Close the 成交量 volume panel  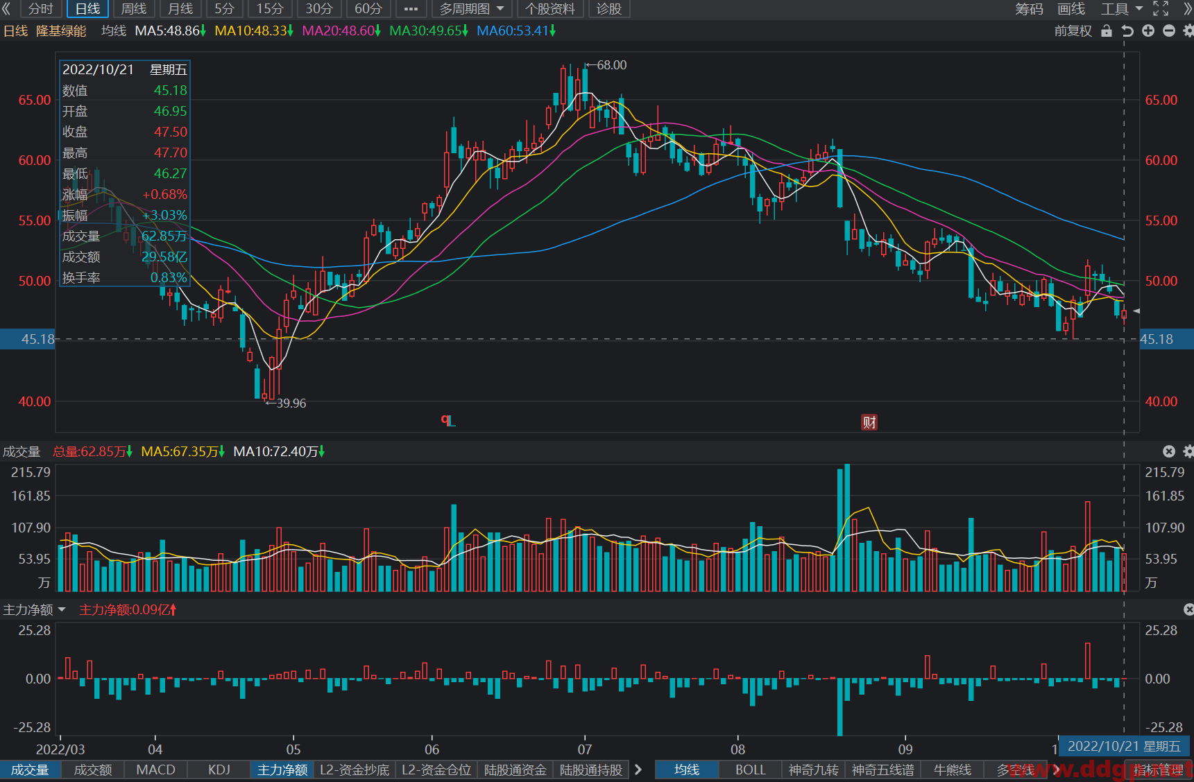pos(1169,451)
